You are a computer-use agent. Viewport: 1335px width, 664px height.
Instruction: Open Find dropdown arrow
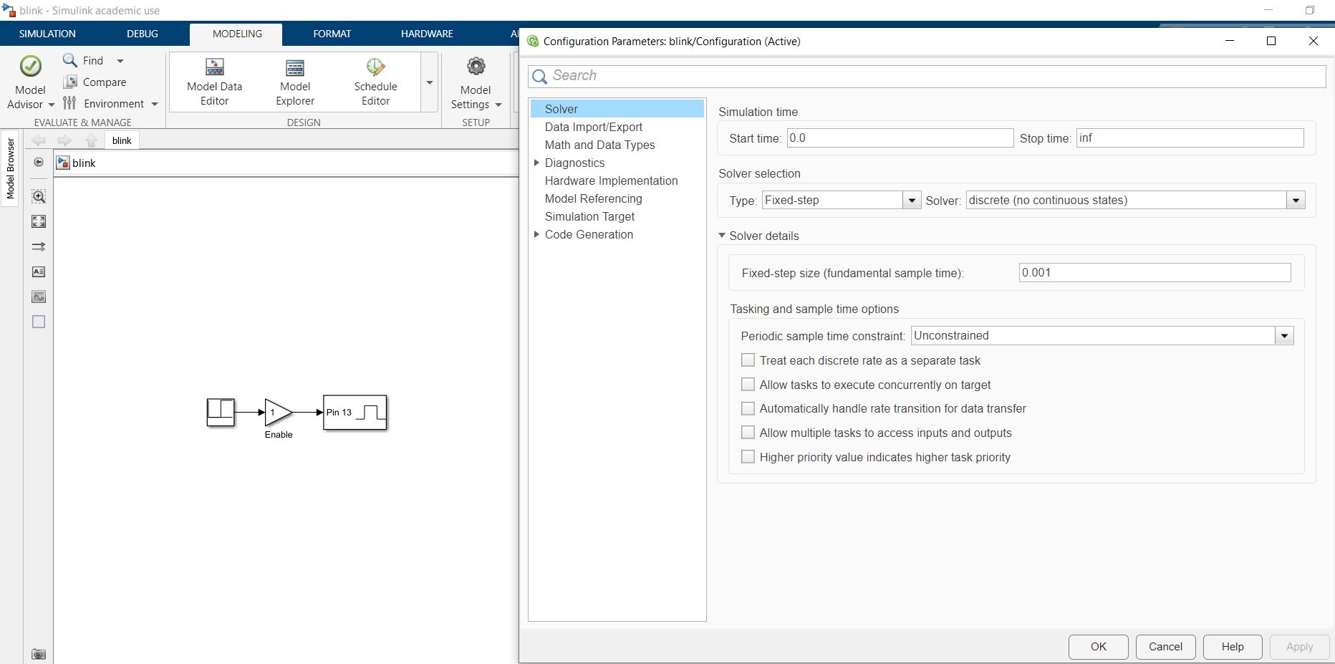pos(120,61)
